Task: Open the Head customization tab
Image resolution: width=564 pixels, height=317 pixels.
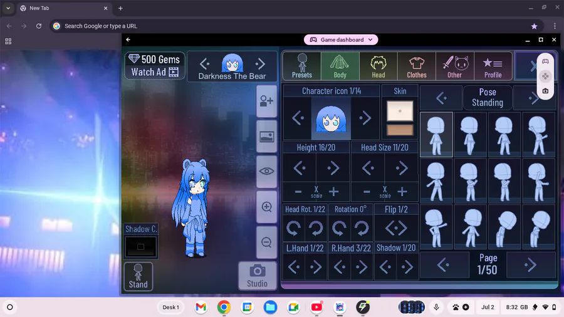Action: (378, 66)
